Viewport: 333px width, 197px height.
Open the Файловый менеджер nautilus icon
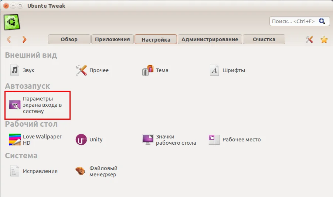[80, 171]
